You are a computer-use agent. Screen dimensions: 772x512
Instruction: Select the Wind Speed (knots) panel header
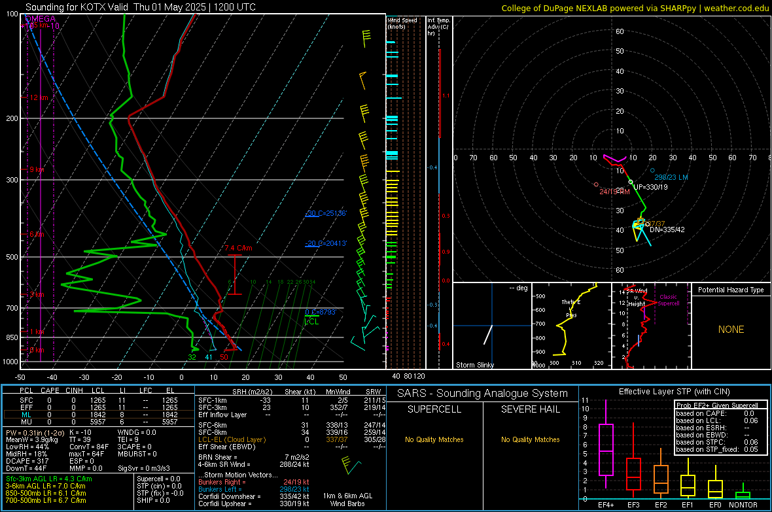(x=402, y=23)
